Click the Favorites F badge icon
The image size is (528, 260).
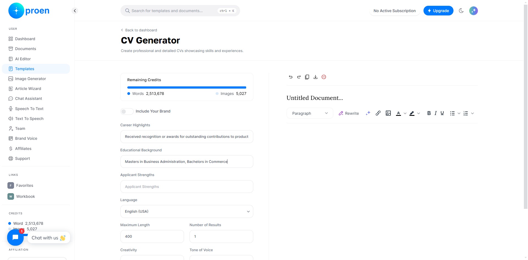tap(11, 185)
